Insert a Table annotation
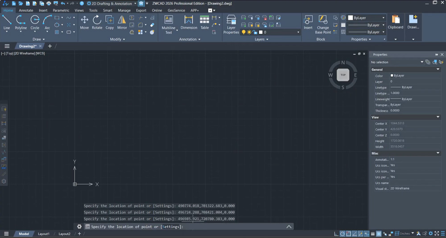 click(205, 22)
